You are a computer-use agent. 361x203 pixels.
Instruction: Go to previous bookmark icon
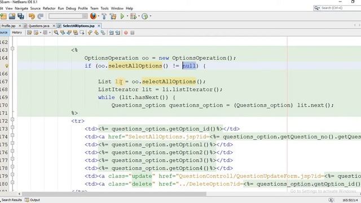click(90, 33)
